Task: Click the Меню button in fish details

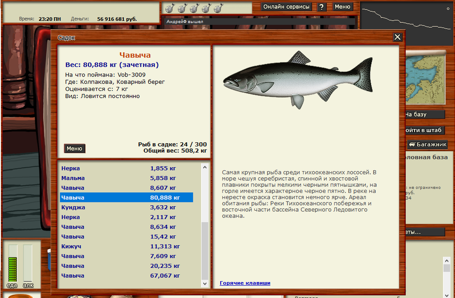Action: click(x=75, y=148)
